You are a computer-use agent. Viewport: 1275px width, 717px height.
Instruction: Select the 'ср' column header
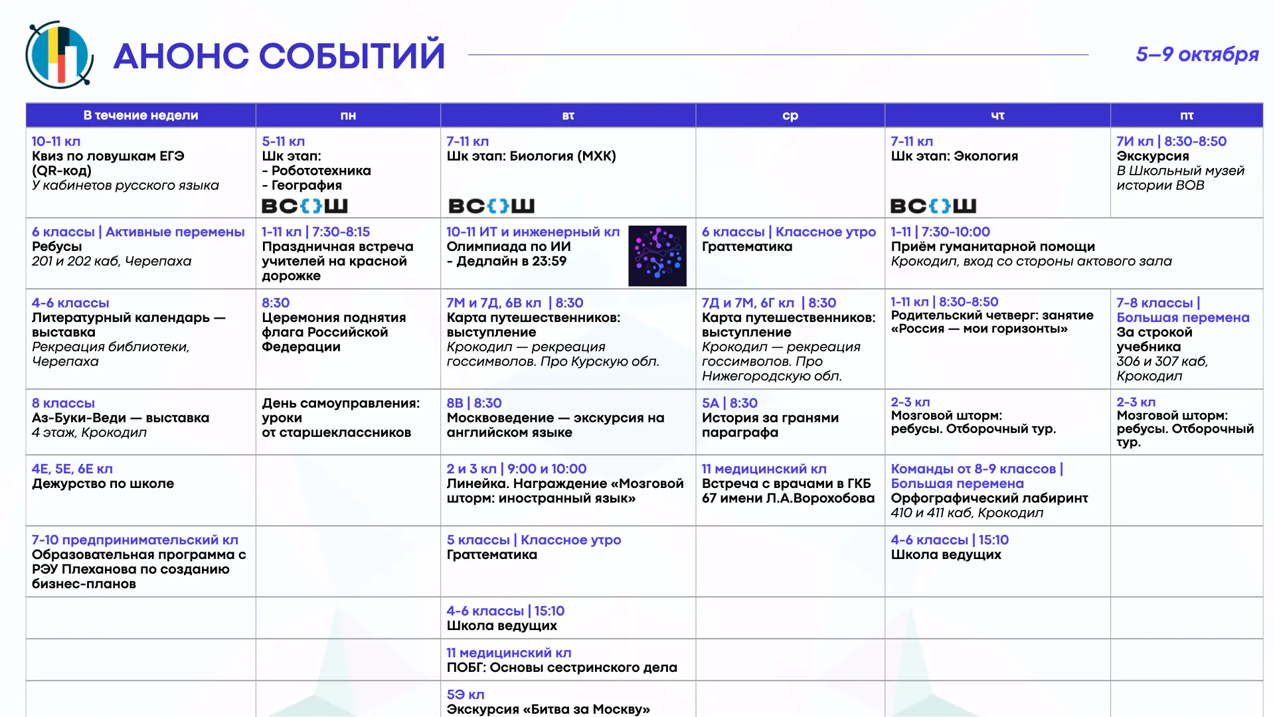[790, 115]
